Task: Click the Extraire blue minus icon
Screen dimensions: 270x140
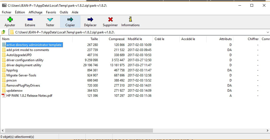Action: pos(30,20)
